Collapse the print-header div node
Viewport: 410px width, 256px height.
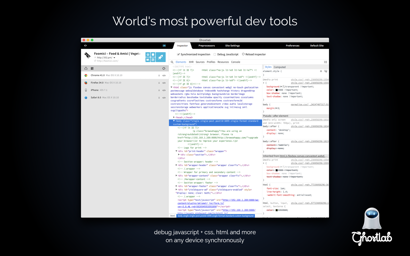click(176, 151)
